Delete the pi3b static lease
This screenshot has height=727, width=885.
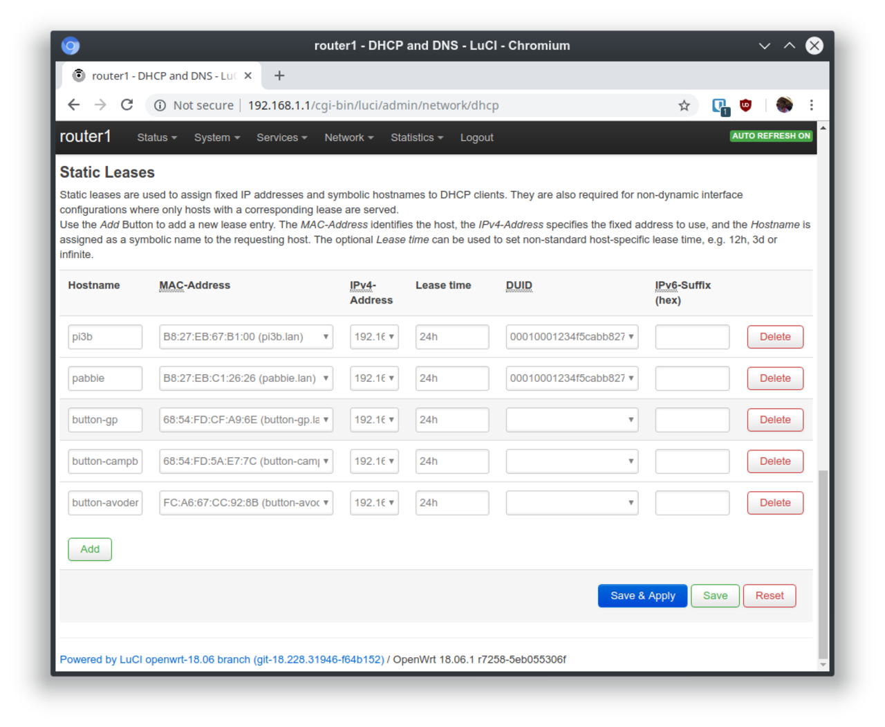(775, 337)
